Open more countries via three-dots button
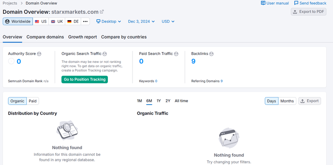 (85, 22)
